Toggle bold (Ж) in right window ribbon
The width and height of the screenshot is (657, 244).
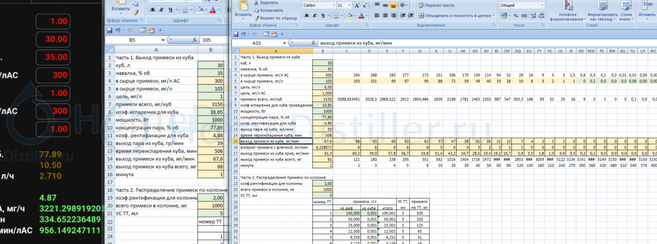307,16
